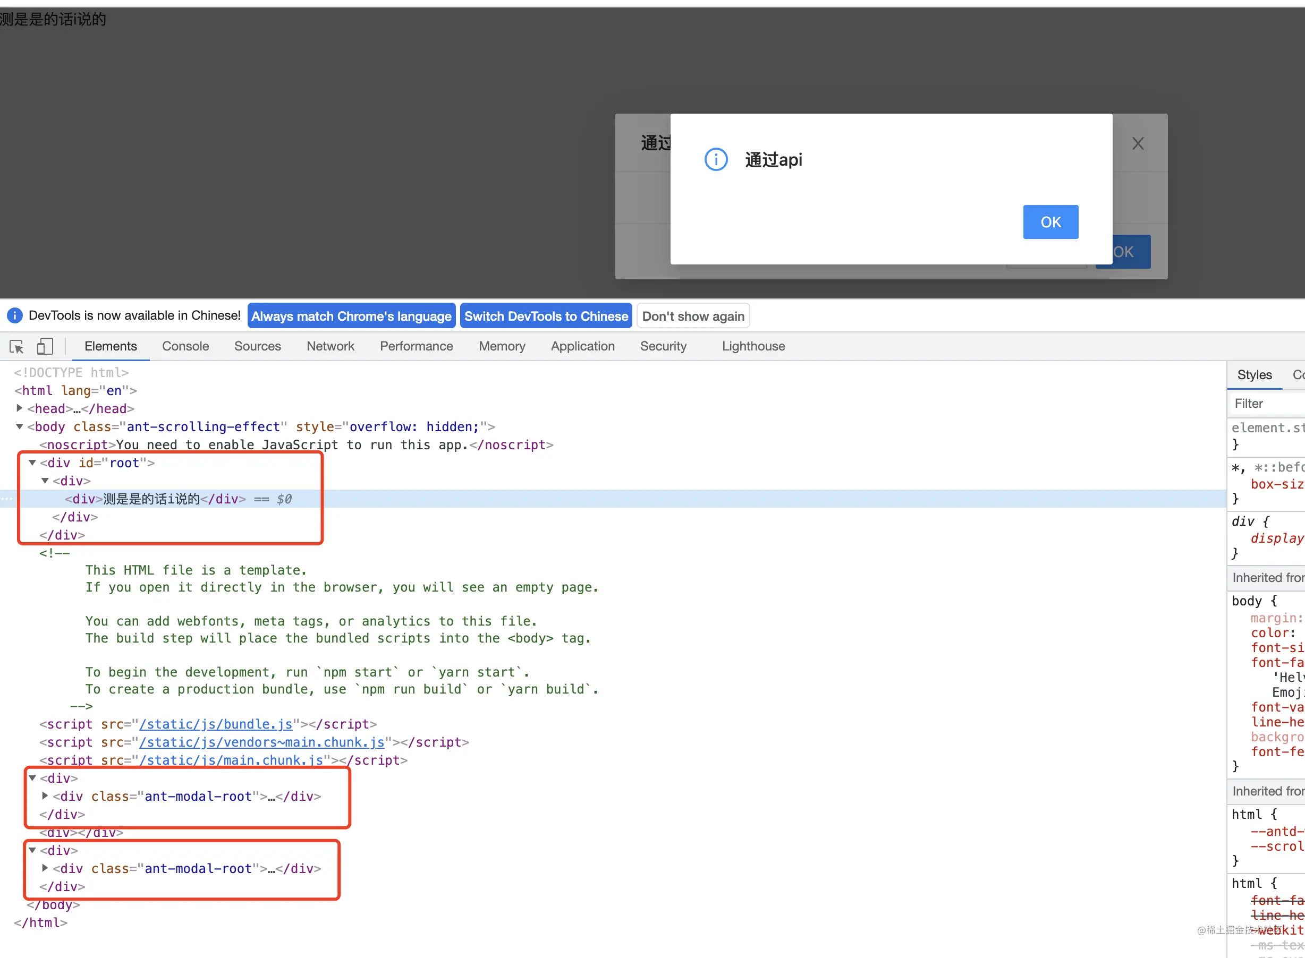Select the selected div 测是是的话i说的 row
The width and height of the screenshot is (1305, 958).
[613, 499]
